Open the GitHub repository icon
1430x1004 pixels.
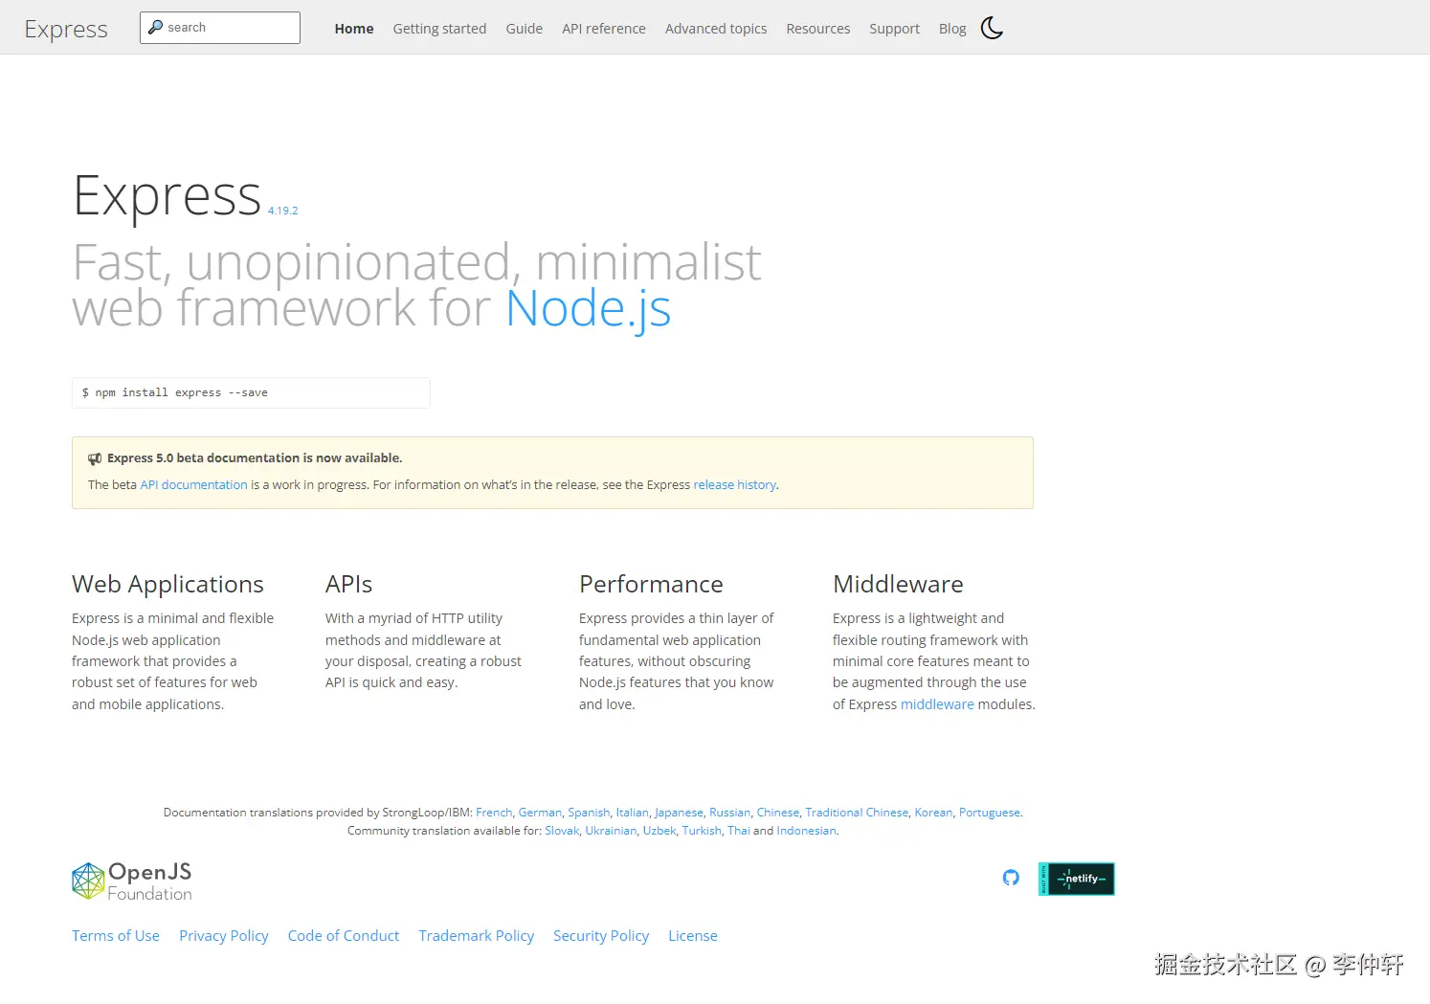point(1011,878)
